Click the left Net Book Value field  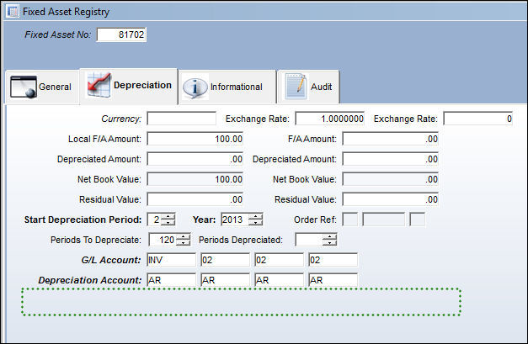[x=195, y=179]
